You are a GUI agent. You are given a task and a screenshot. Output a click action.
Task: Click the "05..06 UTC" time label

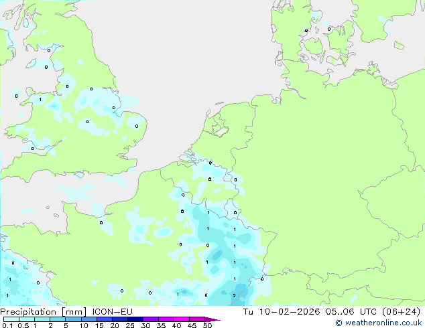pos(351,312)
